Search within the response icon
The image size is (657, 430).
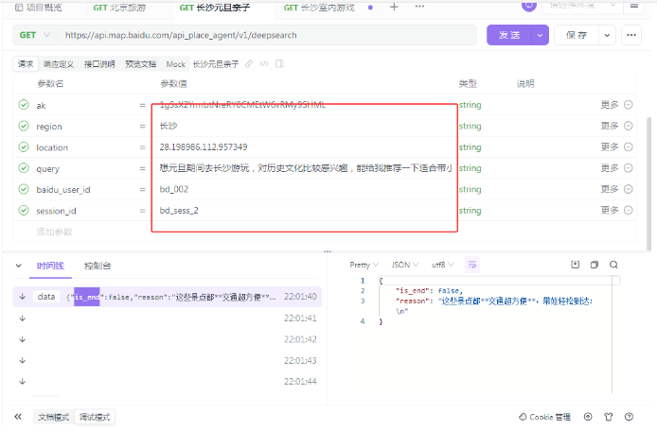pyautogui.click(x=613, y=265)
